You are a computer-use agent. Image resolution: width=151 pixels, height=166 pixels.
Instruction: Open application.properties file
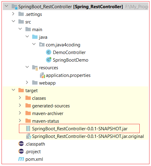[68, 75]
